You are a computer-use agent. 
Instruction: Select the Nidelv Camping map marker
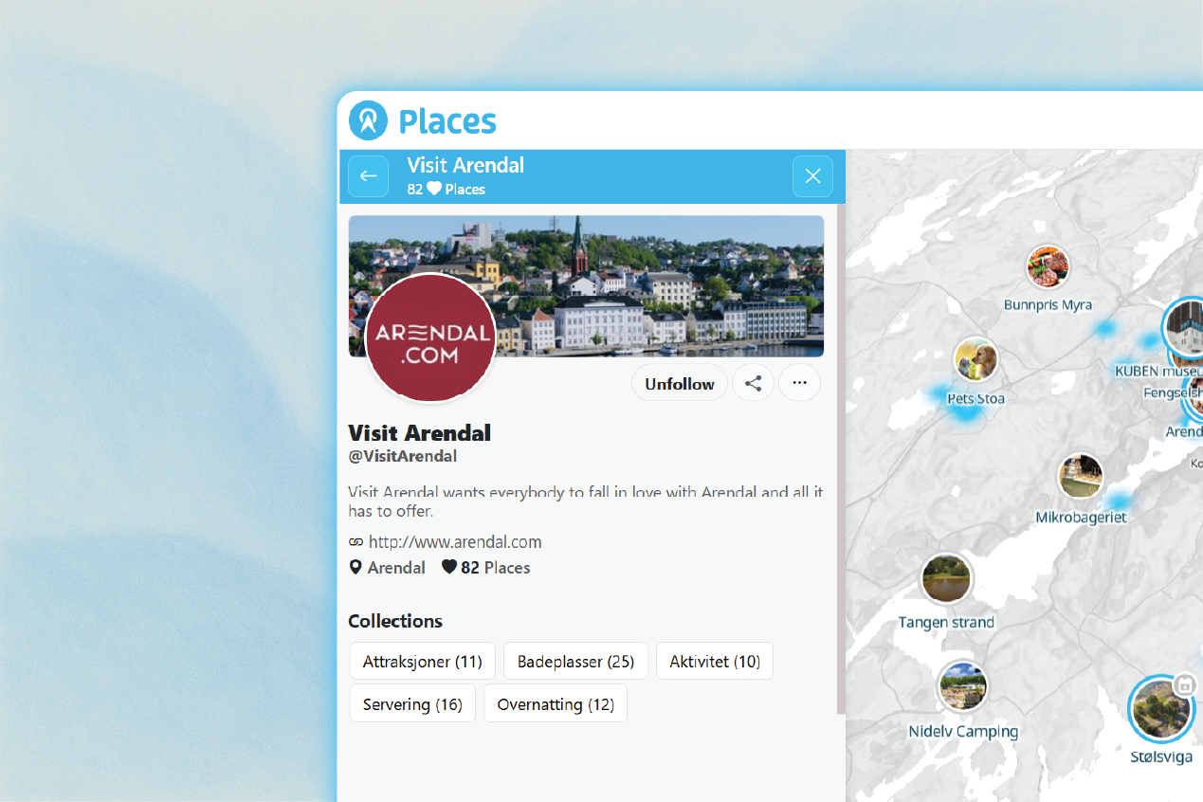pos(963,686)
